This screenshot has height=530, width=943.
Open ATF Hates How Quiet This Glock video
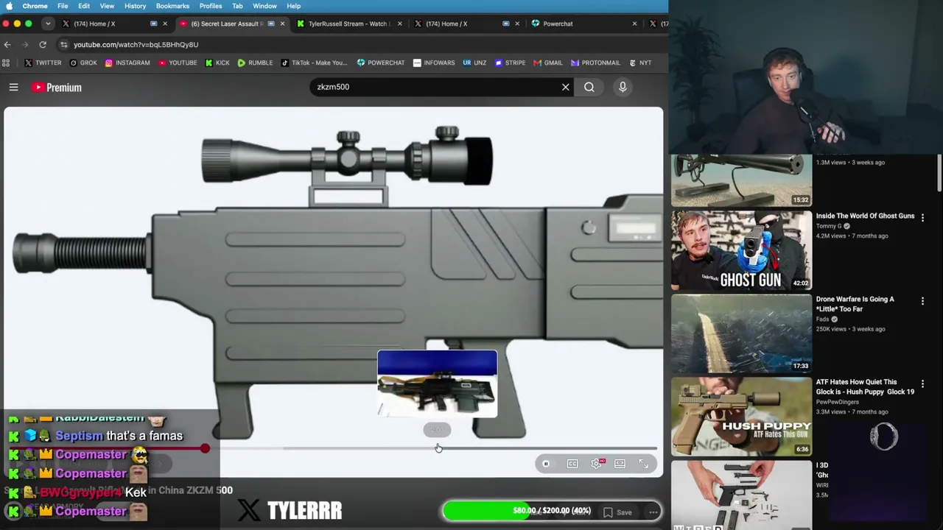click(865, 387)
